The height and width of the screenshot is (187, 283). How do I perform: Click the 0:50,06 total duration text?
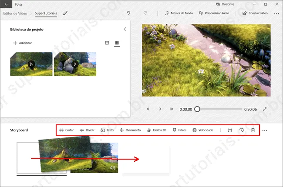click(x=250, y=109)
